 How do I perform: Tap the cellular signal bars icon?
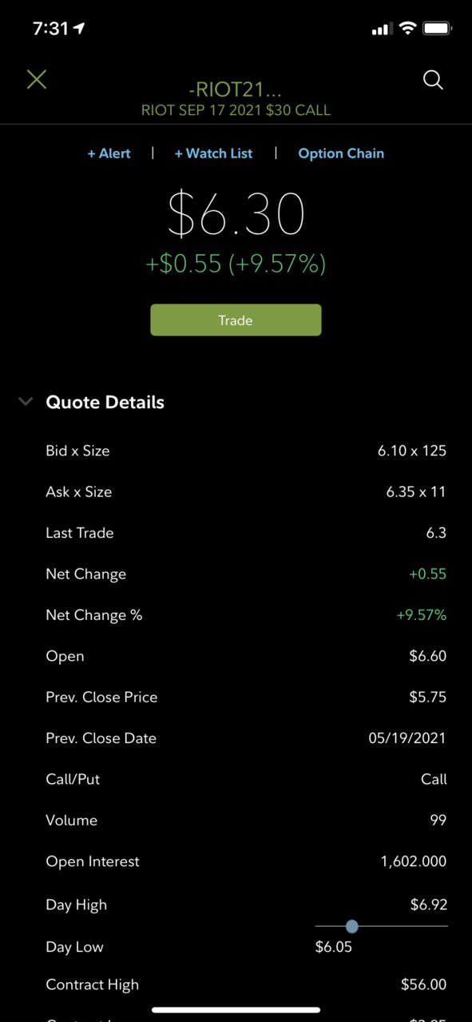pos(383,29)
